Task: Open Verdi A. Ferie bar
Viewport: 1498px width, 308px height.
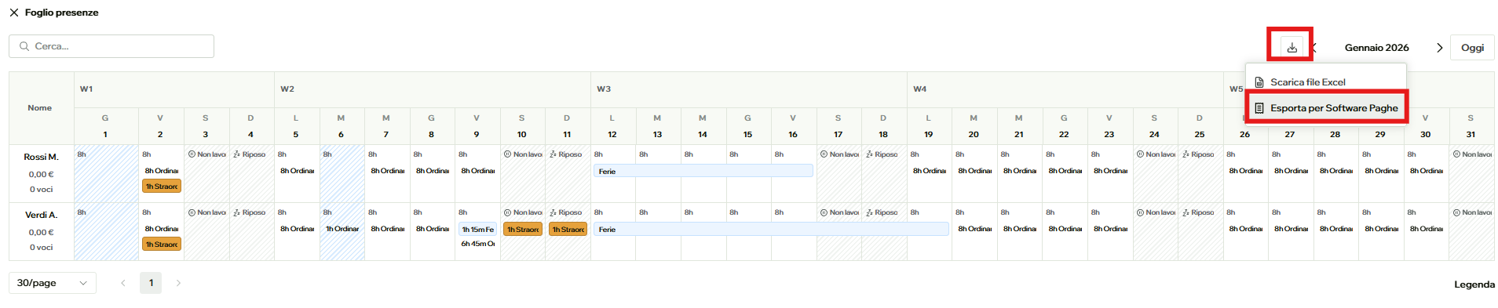Action: click(771, 229)
